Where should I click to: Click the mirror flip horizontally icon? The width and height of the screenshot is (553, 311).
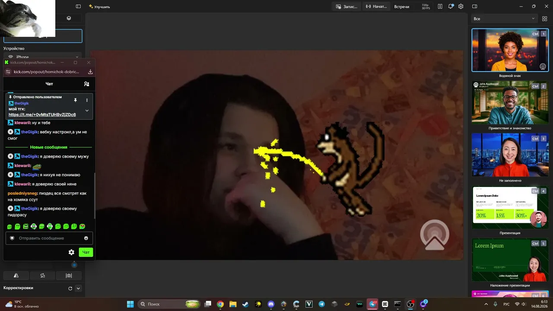click(x=16, y=275)
